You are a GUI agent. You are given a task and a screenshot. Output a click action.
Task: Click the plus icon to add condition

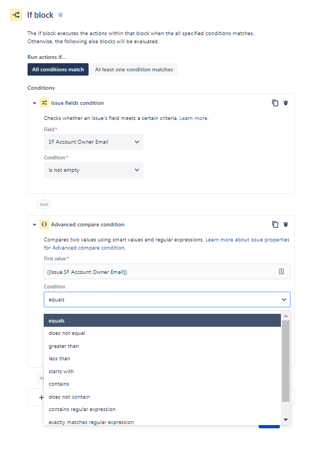tap(42, 398)
